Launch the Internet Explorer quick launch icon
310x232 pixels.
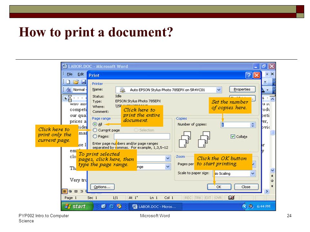coord(111,206)
